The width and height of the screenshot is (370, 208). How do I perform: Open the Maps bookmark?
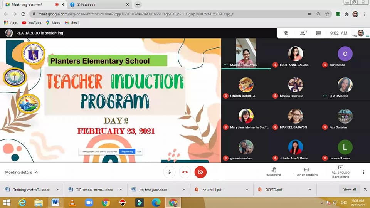click(53, 23)
